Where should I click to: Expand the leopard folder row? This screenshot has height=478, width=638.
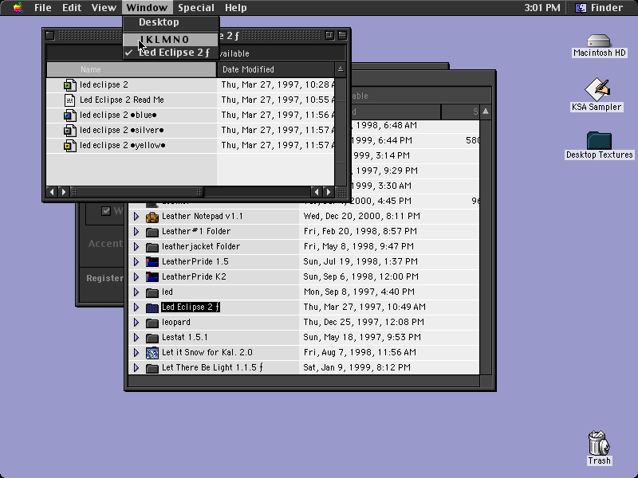(136, 323)
